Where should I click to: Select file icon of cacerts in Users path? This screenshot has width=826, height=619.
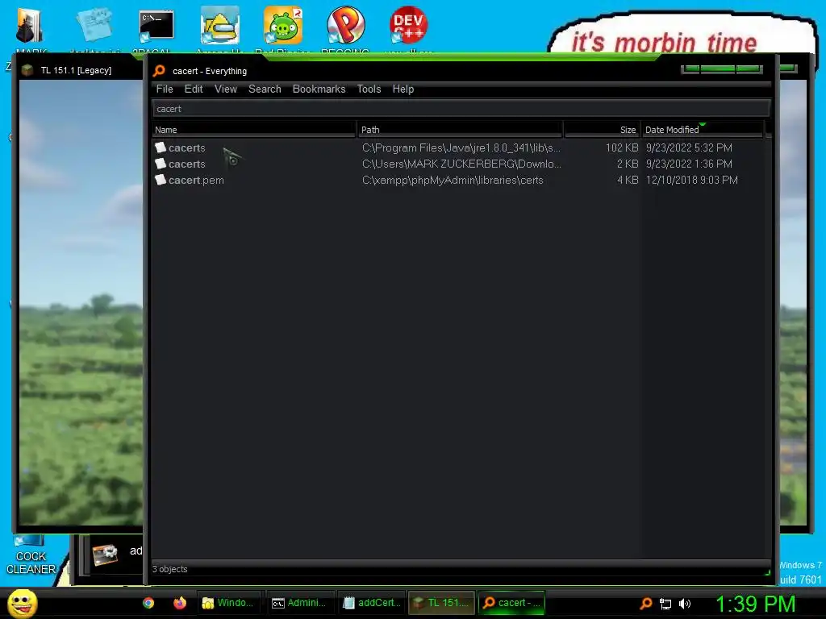point(161,164)
